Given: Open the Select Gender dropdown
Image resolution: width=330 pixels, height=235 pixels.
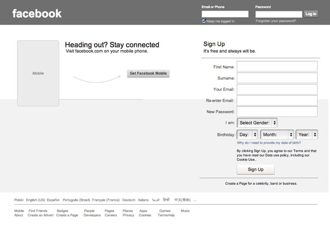Looking at the screenshot, I should (x=257, y=123).
